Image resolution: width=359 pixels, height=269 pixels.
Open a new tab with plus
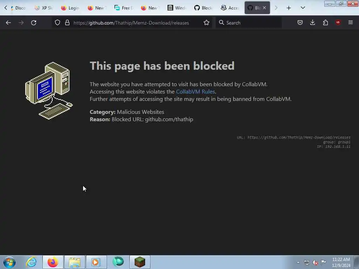coord(289,8)
